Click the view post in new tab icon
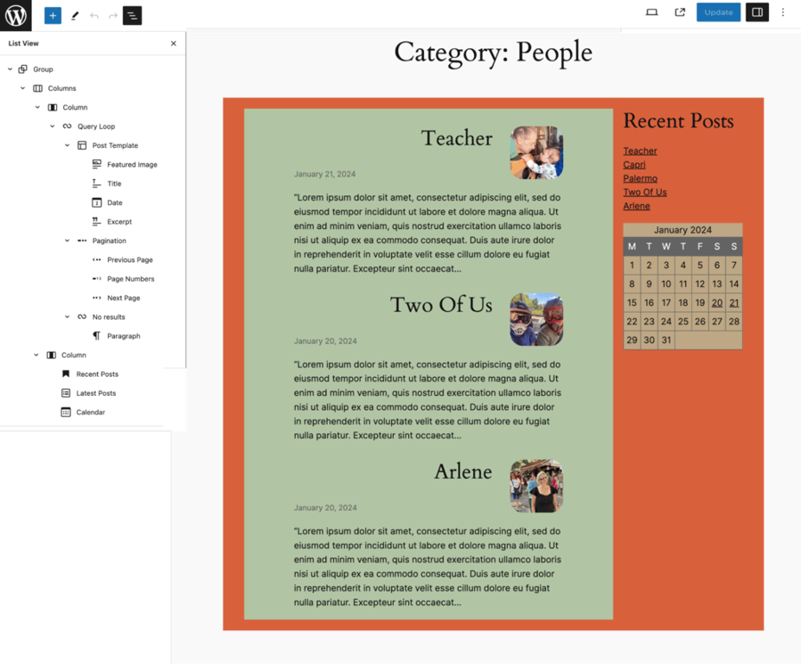Viewport: 801px width, 664px height. 680,12
